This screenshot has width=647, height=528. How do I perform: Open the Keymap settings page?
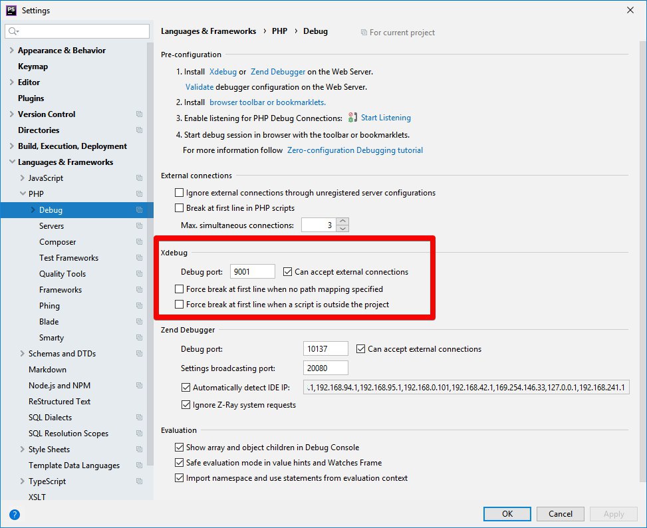[33, 66]
